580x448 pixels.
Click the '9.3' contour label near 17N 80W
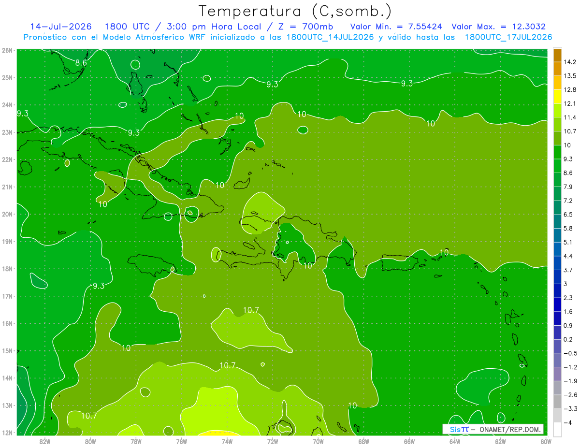(98, 286)
